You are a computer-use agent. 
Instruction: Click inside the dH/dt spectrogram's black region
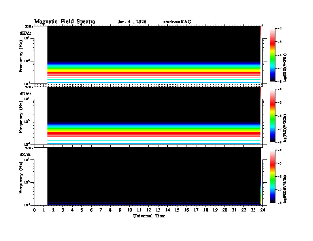(x=154, y=44)
